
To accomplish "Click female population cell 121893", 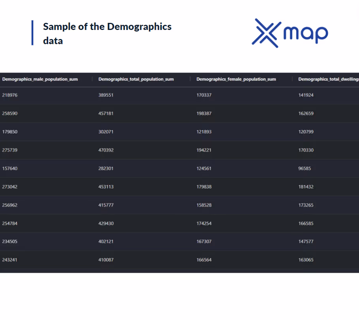I will (204, 132).
